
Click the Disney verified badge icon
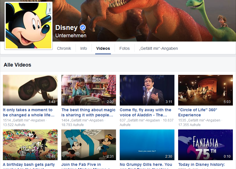[x=83, y=28]
